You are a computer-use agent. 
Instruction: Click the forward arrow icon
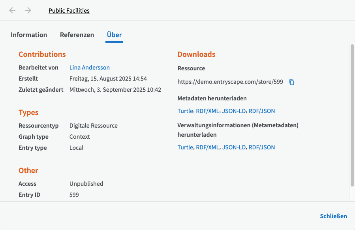coord(28,11)
